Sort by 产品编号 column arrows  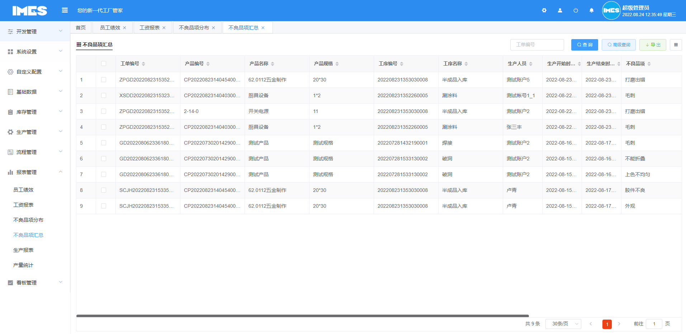coord(208,64)
